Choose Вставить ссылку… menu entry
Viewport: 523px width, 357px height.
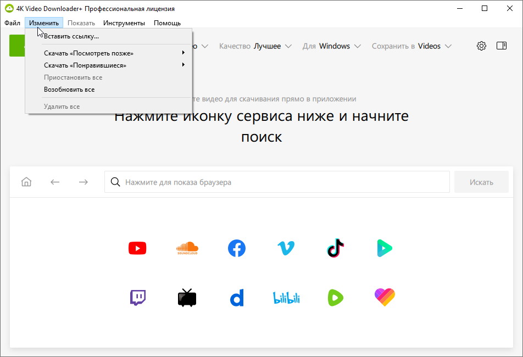(109, 36)
